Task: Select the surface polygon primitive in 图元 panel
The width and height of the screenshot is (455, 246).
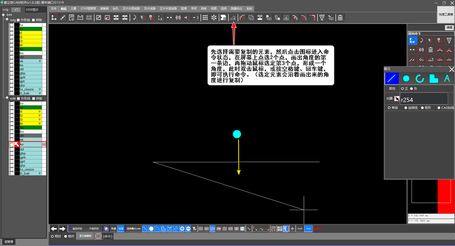Action: coord(433,78)
